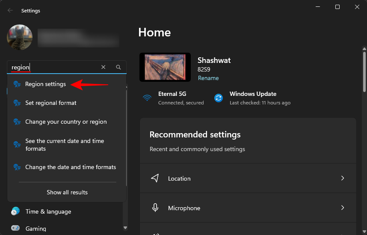Click the Gaming controller icon
Viewport: 367px width, 235px height.
(x=15, y=229)
